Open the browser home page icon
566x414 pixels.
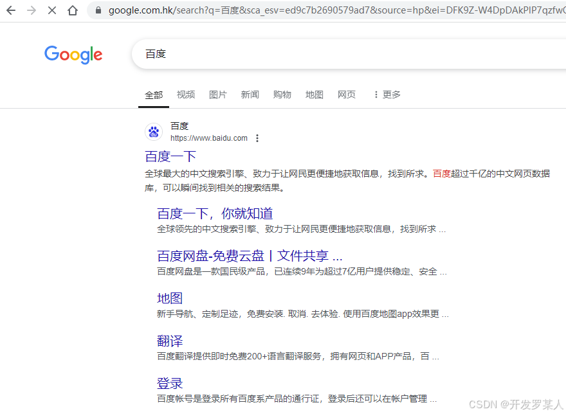tap(73, 10)
